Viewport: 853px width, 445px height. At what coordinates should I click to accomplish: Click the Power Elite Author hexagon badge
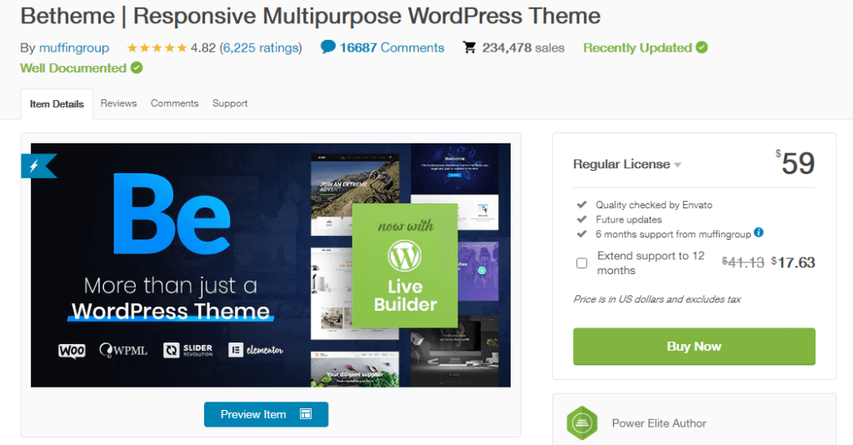click(x=582, y=423)
